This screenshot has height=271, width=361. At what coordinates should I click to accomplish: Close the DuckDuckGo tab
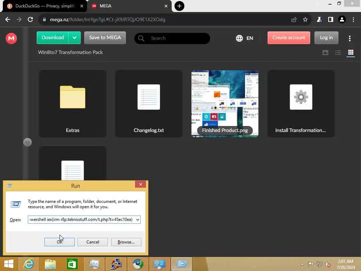pos(82,6)
